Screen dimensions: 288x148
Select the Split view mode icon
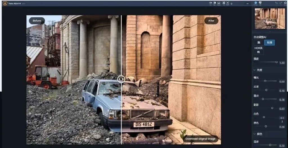pos(214,3)
